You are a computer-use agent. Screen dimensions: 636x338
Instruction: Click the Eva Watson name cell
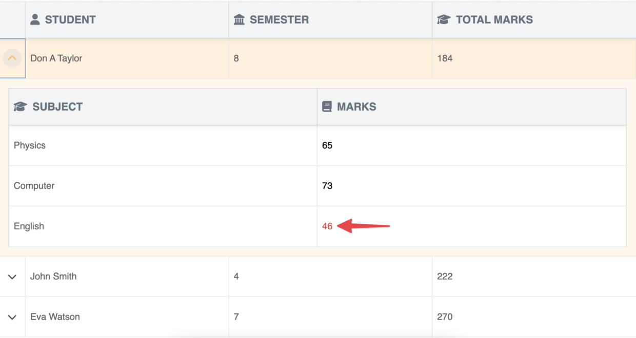tap(55, 317)
